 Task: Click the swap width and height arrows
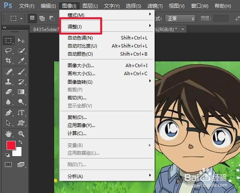click(237, 18)
